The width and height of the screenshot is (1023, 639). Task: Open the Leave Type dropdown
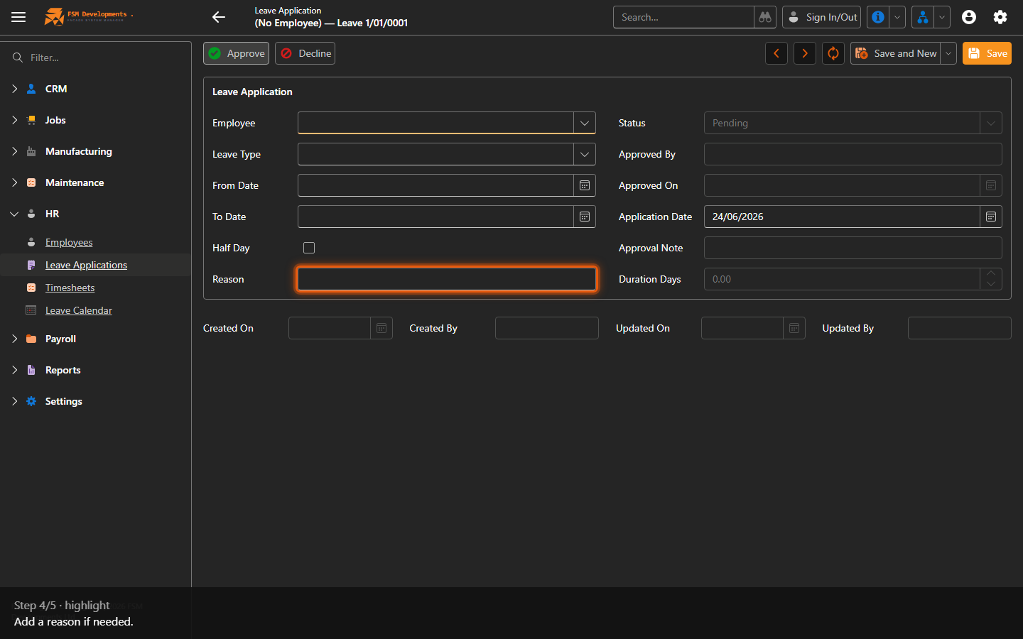pos(585,154)
